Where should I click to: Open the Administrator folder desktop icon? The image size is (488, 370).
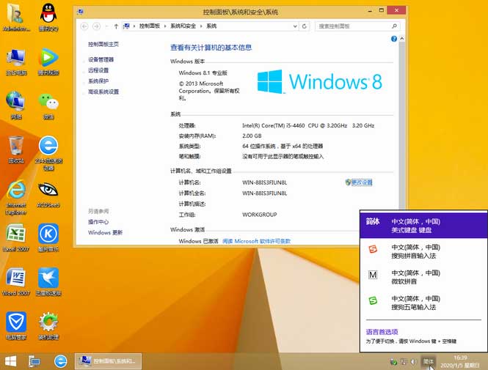16,17
